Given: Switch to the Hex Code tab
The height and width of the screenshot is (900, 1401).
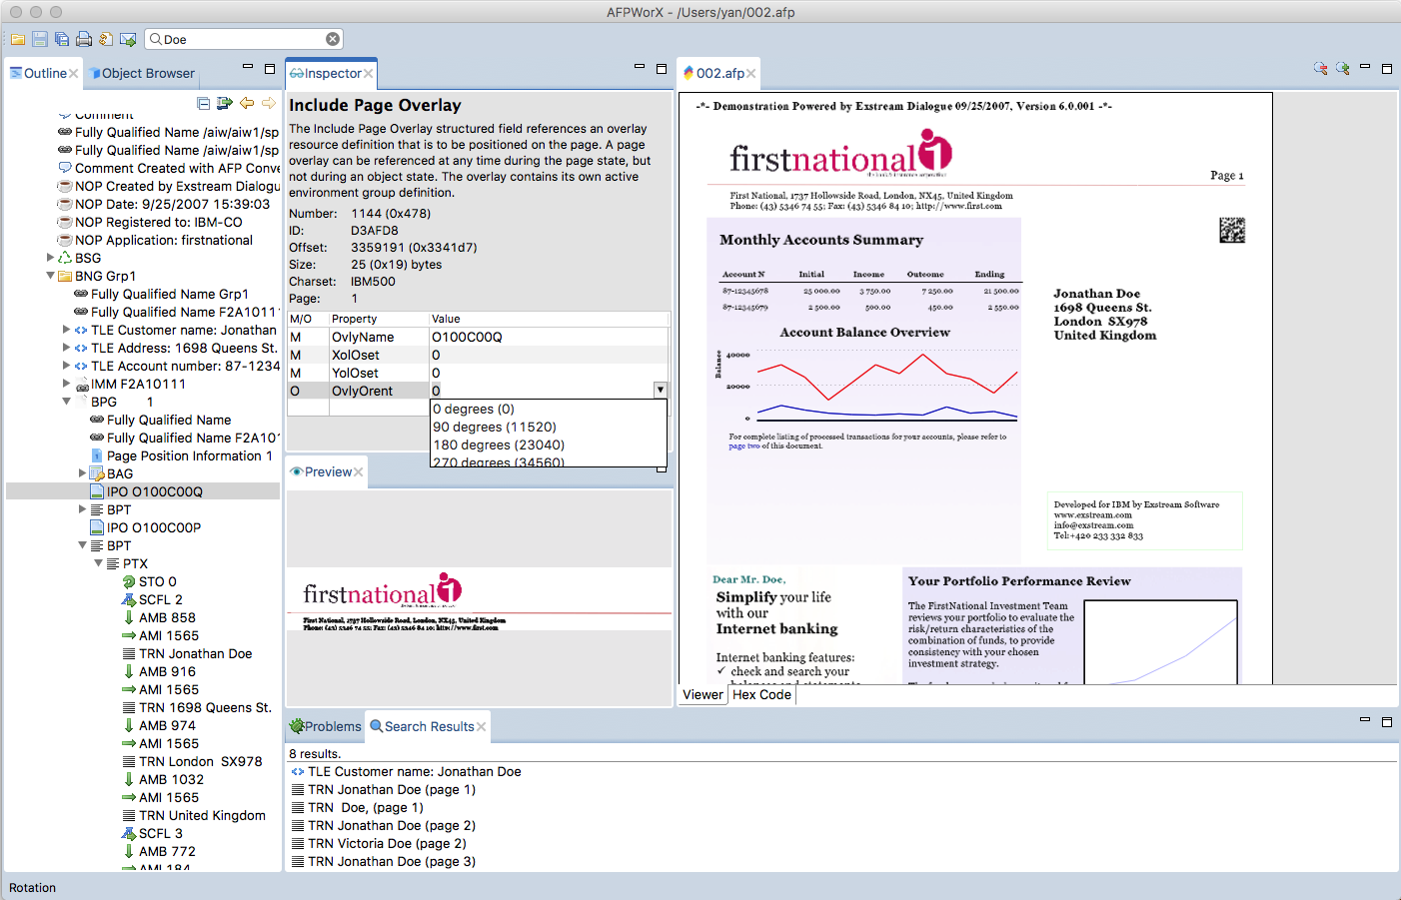Looking at the screenshot, I should pyautogui.click(x=761, y=694).
